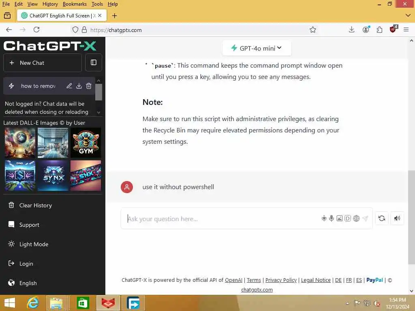The image size is (415, 311).
Task: Click the DALL-E 'D' icon in the input box
Action: pos(348,218)
